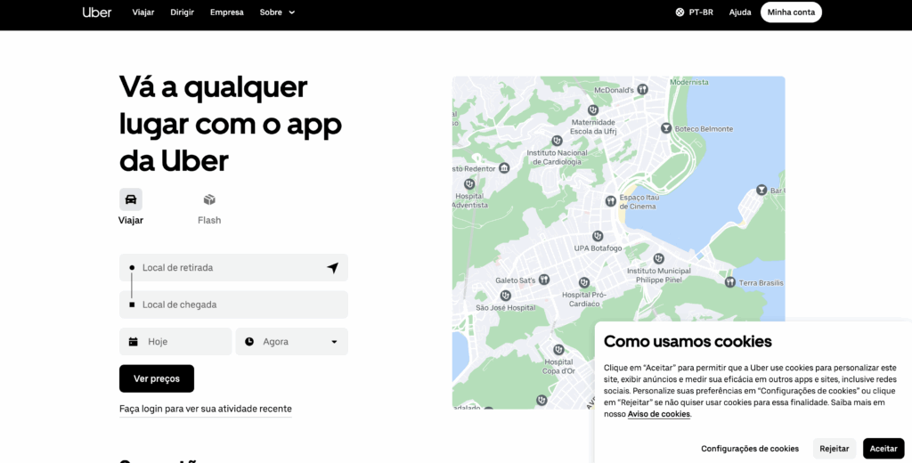Click Espaço Itaú de Cinema pin
Viewport: 912px width, 463px height.
(610, 201)
